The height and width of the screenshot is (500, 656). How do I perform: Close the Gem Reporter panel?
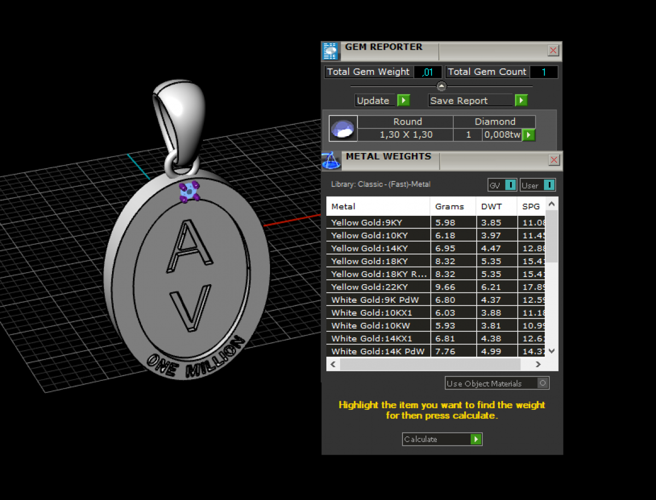(553, 51)
